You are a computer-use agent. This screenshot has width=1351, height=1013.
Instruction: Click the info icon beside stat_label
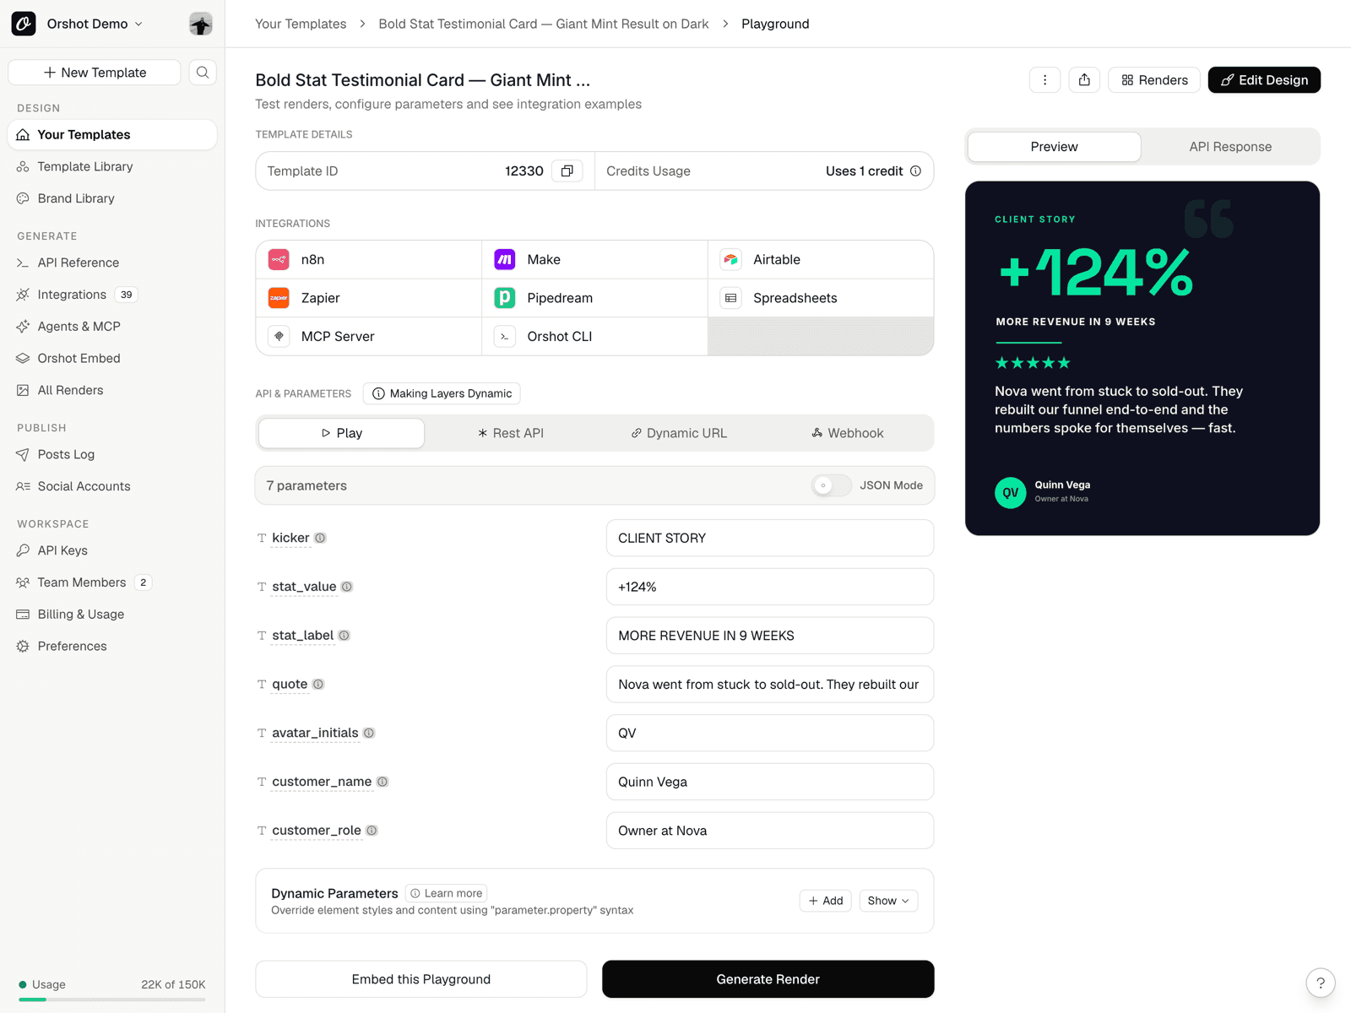pos(345,636)
